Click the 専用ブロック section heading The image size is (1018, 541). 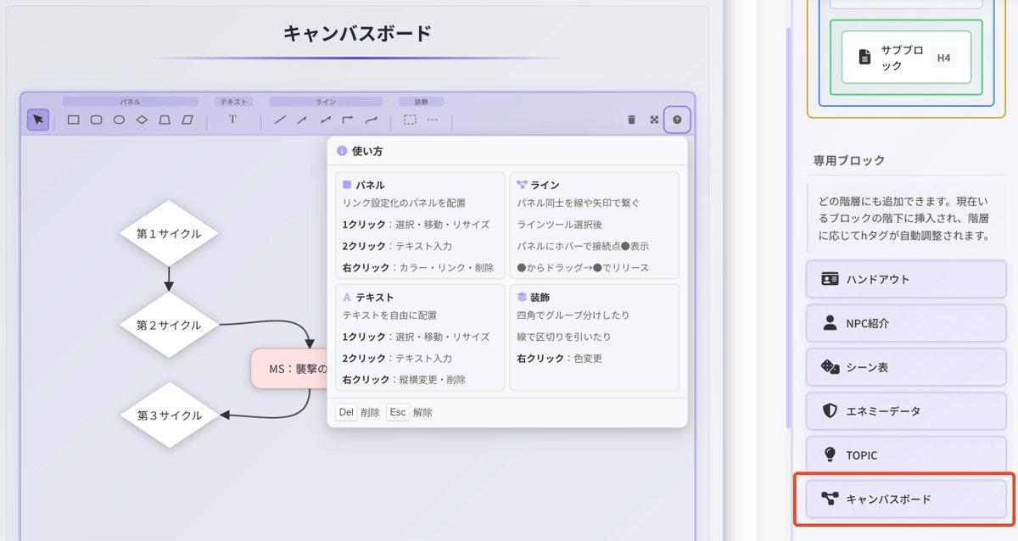(849, 160)
